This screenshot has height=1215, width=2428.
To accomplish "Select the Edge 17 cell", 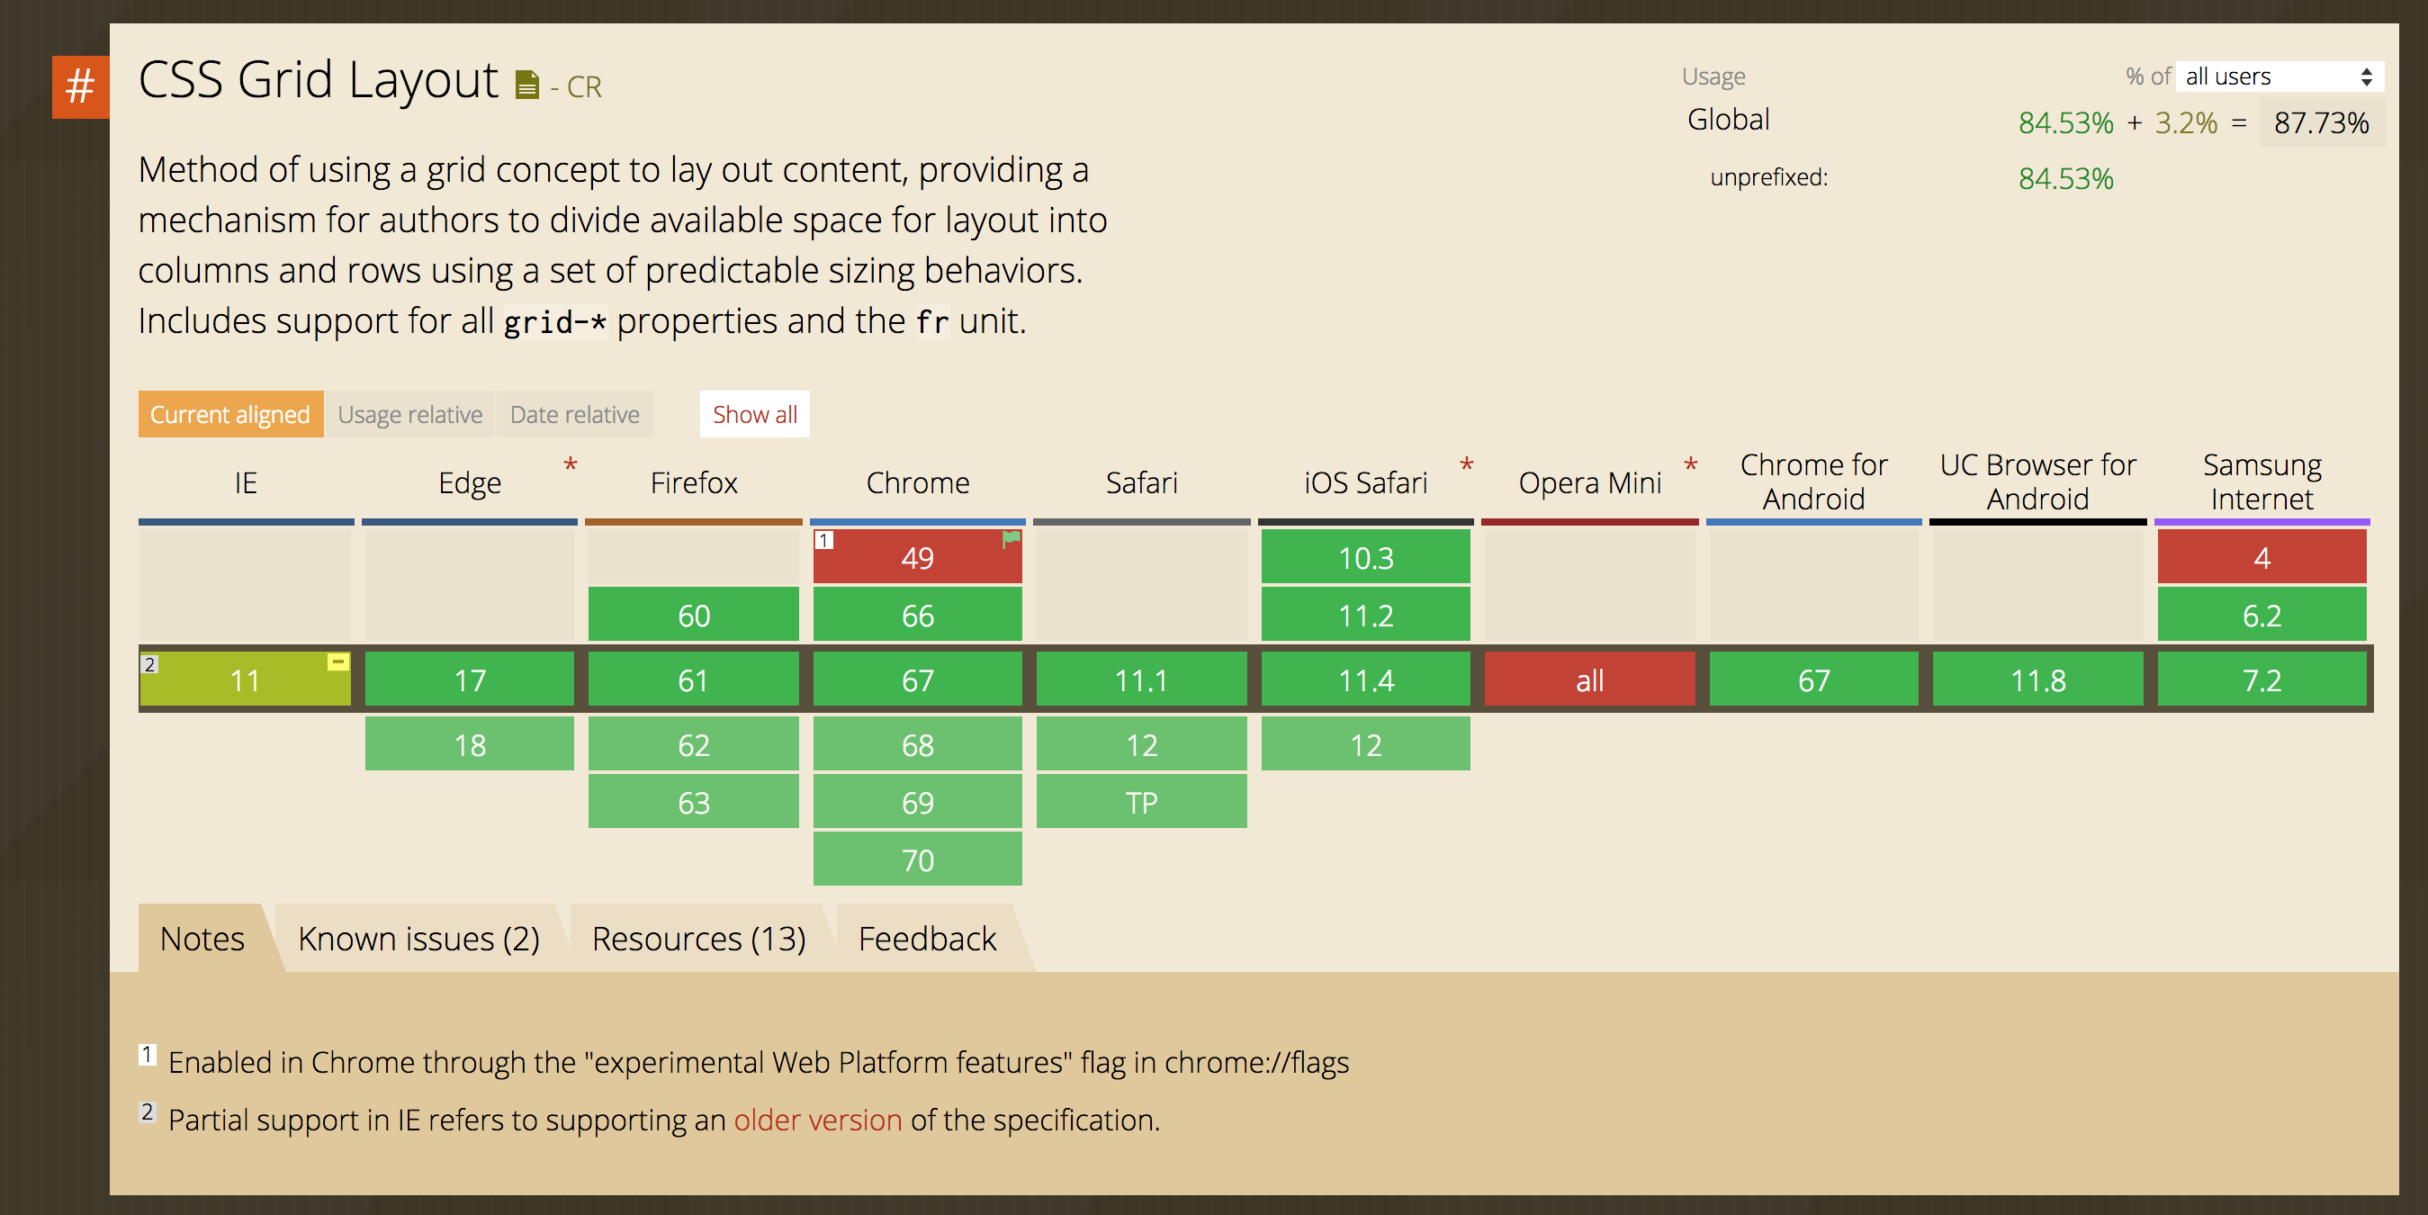I will pyautogui.click(x=470, y=679).
